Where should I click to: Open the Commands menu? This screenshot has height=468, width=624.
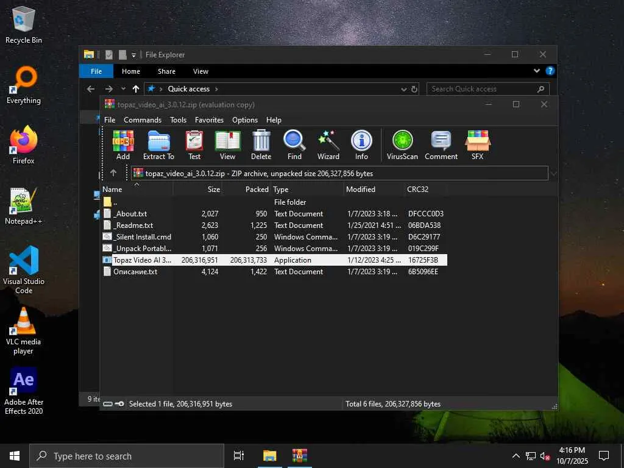pos(143,120)
